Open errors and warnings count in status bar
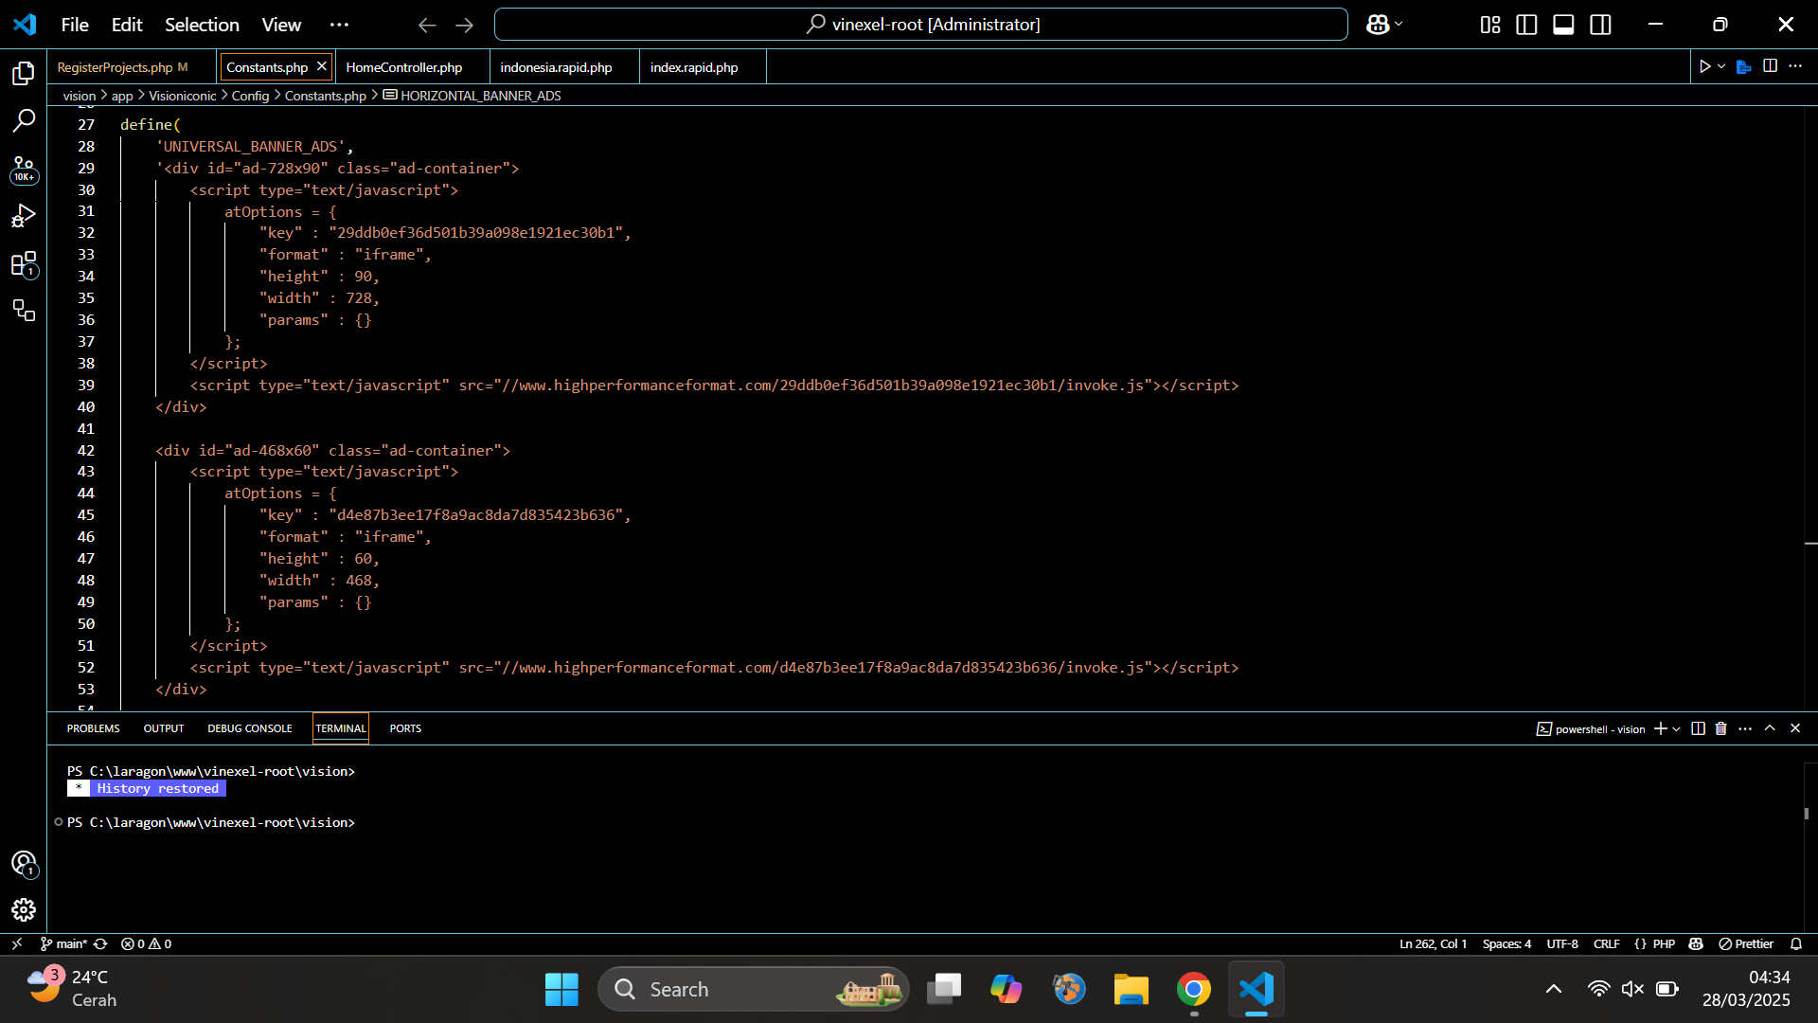Screen dimensions: 1818x1023 (146, 943)
